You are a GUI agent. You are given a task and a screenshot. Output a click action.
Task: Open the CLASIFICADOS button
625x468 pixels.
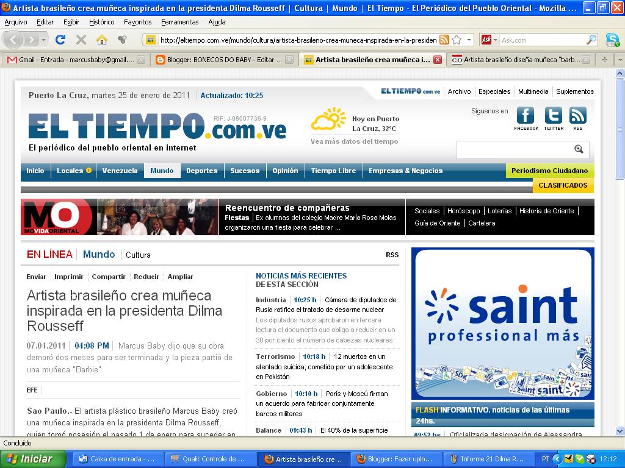563,185
